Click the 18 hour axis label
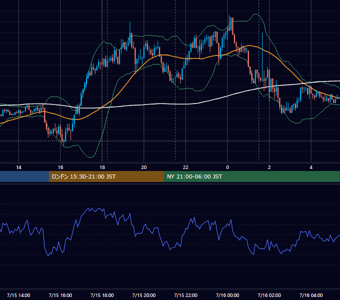The width and height of the screenshot is (340, 300). click(x=102, y=167)
